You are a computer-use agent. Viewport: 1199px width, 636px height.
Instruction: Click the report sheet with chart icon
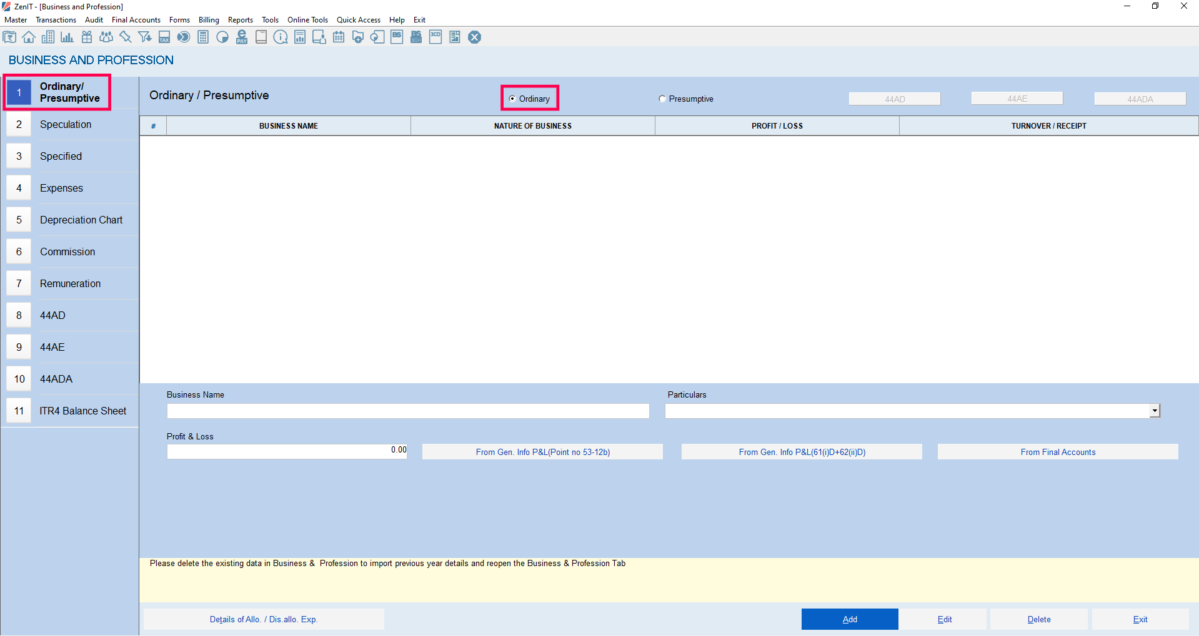pyautogui.click(x=300, y=37)
